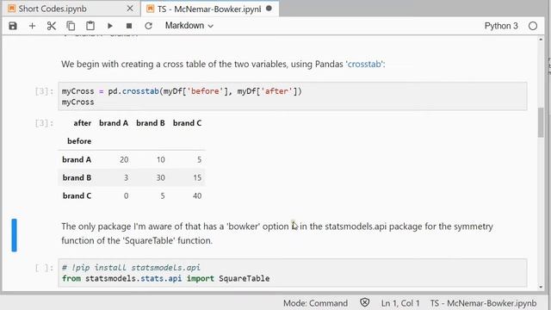This screenshot has height=310, width=551.
Task: Click 'Mode: Command' in status bar
Action: click(x=315, y=303)
